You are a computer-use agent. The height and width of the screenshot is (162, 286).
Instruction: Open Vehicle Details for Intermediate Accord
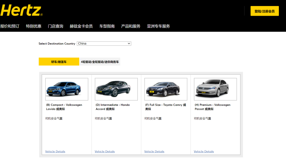[x=105, y=151]
